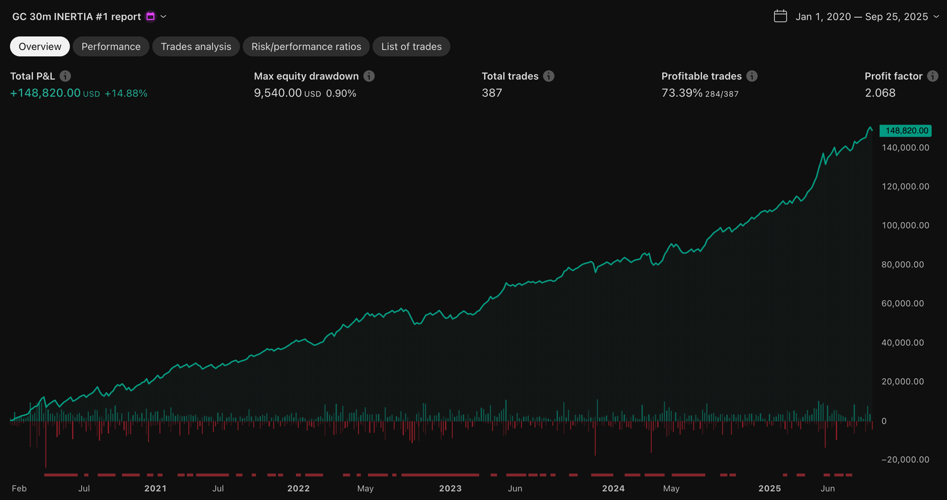Switch to the Performance tab
947x500 pixels.
pos(111,47)
